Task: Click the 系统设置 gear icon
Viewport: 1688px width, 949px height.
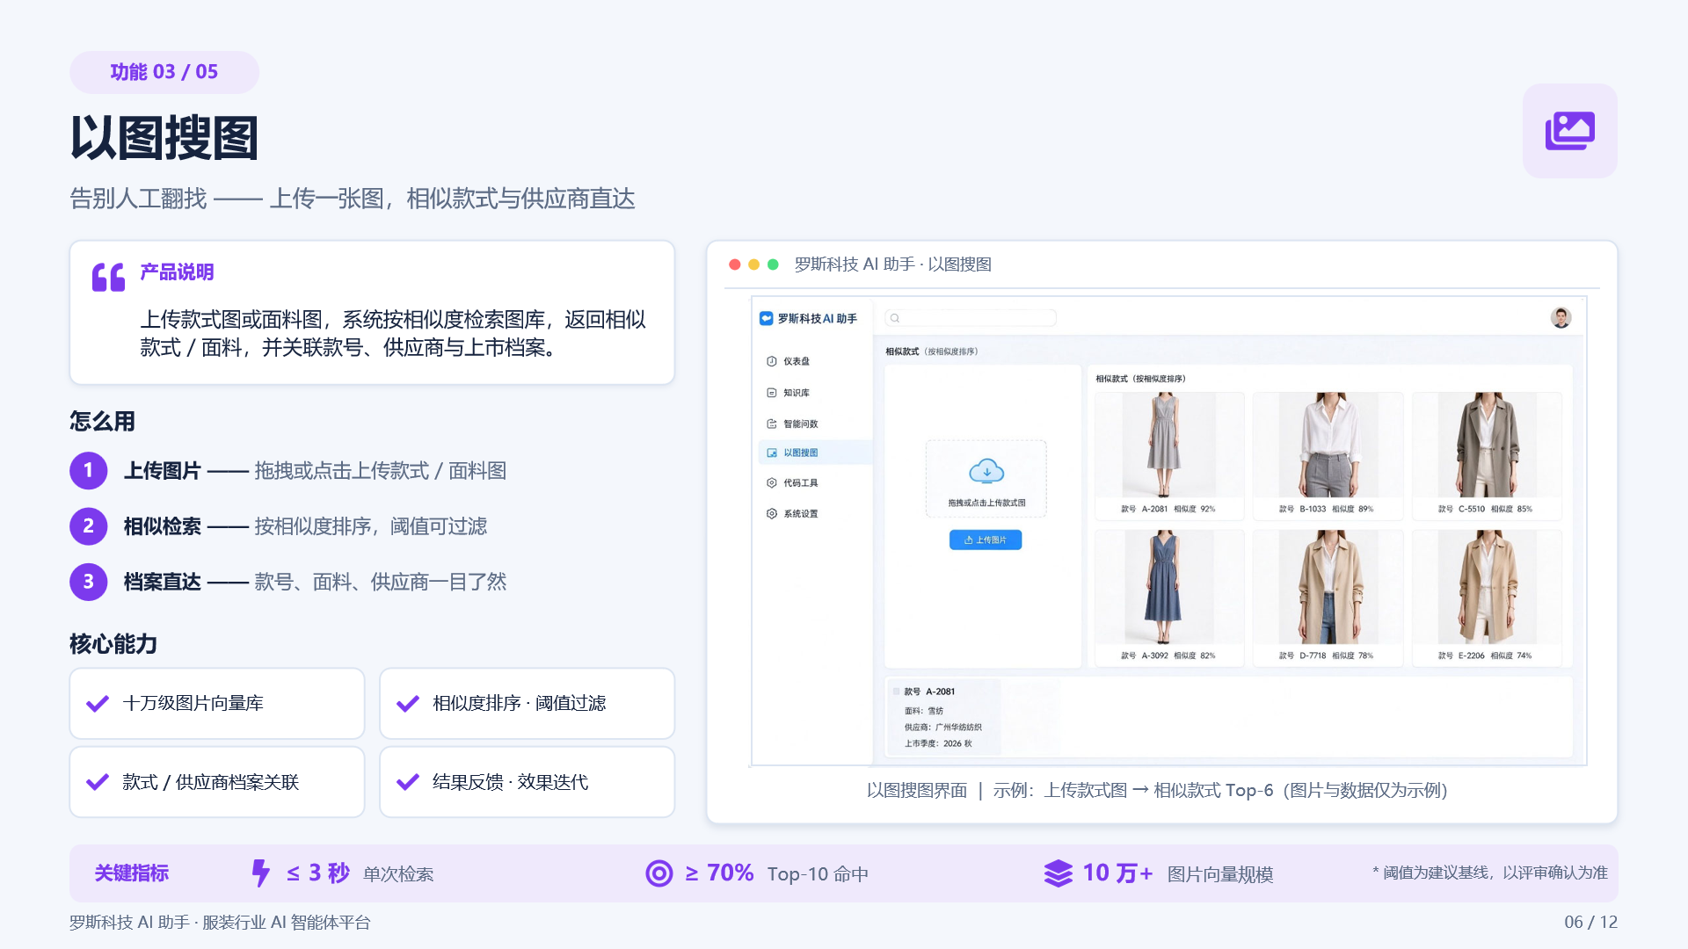Action: 771,513
